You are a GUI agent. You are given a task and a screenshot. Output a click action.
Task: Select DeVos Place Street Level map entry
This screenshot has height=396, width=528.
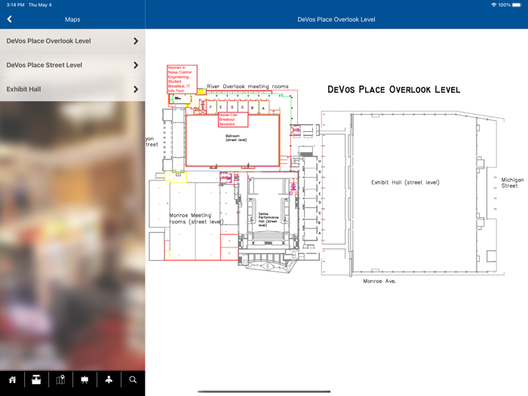pos(72,65)
